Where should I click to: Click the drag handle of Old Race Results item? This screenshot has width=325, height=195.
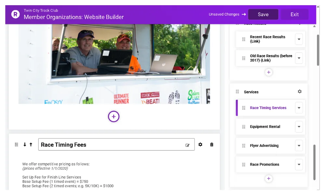point(243,58)
